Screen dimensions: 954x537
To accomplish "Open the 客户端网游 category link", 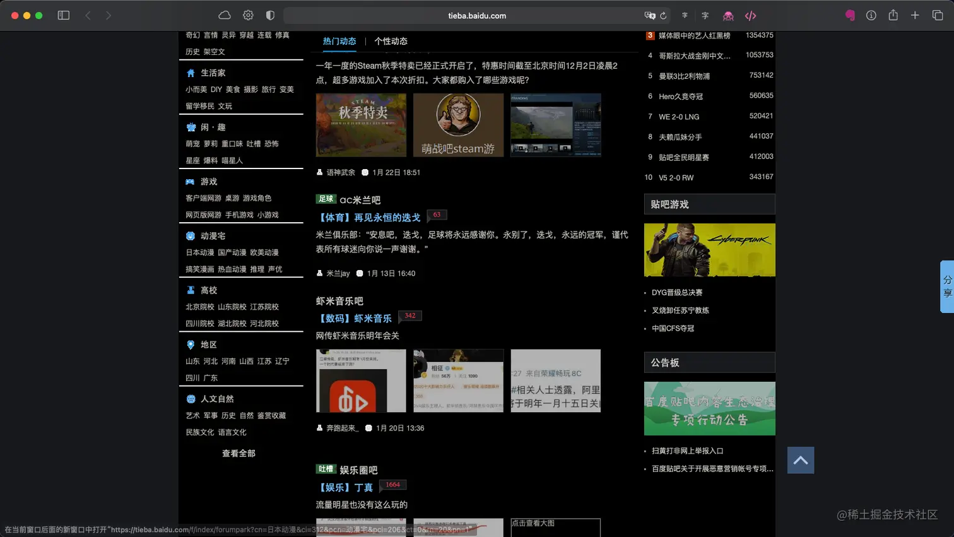I will tap(203, 198).
